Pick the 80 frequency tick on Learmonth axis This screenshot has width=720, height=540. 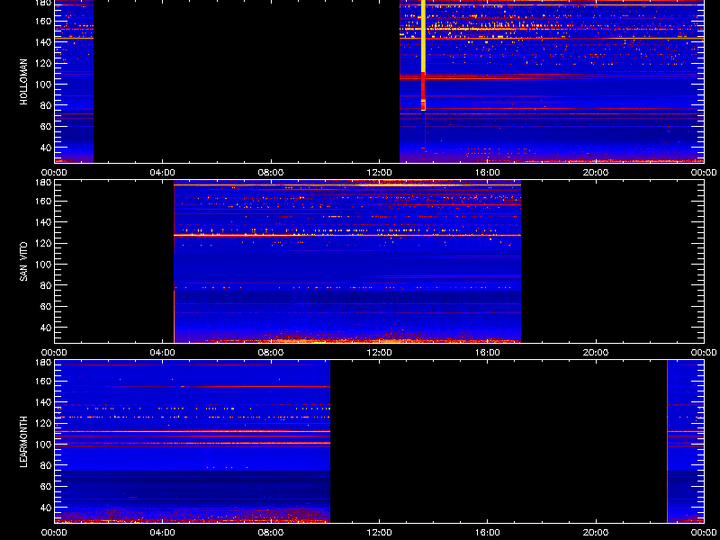click(x=46, y=465)
